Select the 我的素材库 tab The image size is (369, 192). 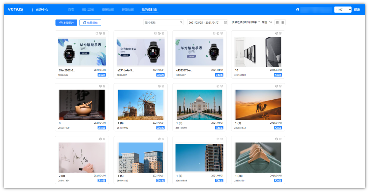149,10
